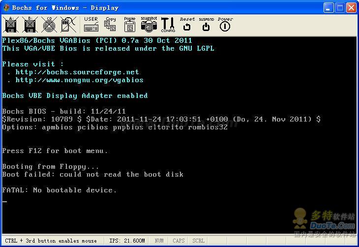Click the floppy A: drive icon

click(x=11, y=25)
